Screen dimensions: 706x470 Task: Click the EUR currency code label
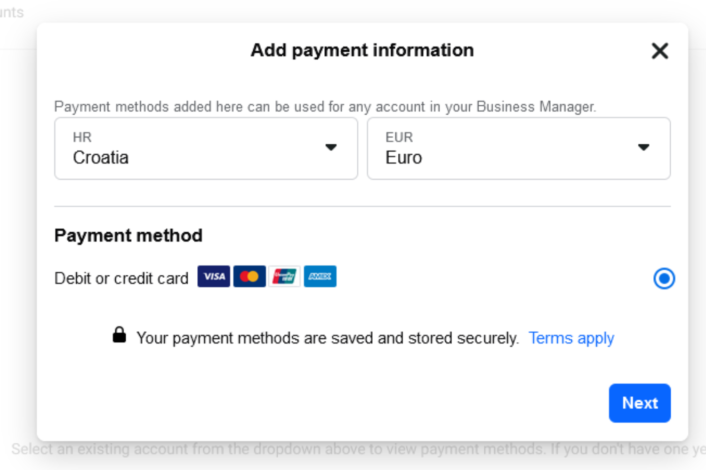click(x=399, y=137)
